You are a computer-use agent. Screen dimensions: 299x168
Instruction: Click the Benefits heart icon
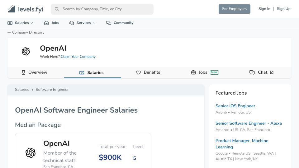coord(139,72)
